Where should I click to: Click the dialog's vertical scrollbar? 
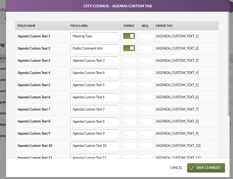pos(229,64)
